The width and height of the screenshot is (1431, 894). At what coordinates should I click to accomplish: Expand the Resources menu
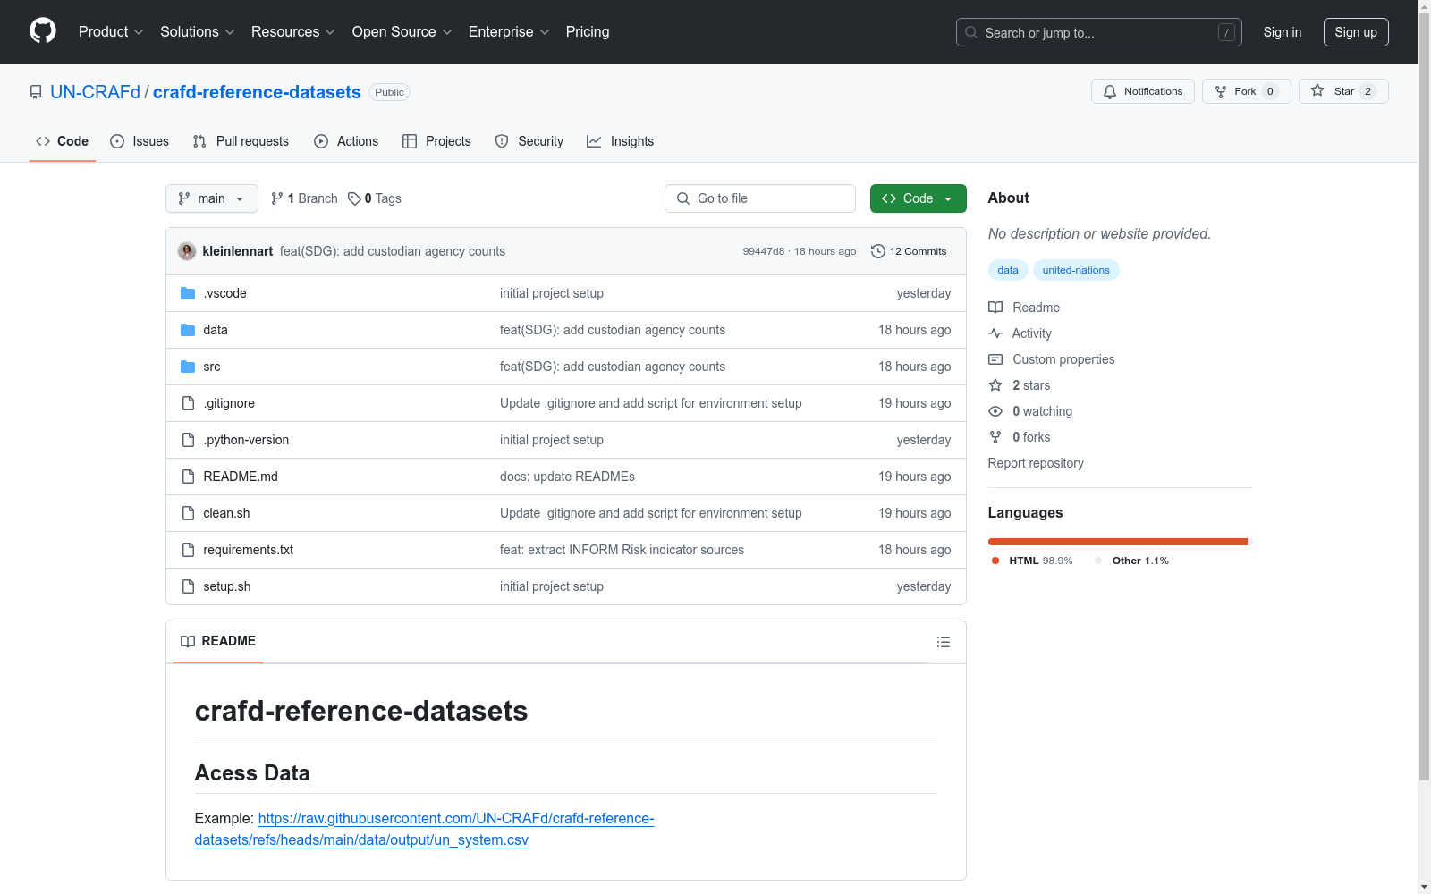click(293, 31)
